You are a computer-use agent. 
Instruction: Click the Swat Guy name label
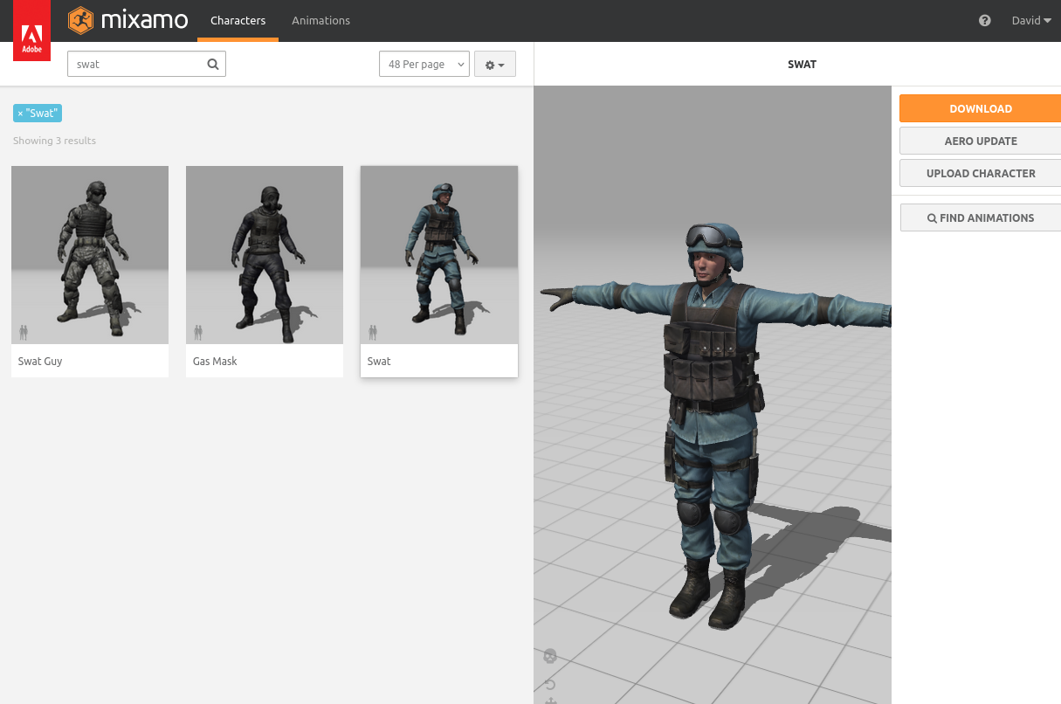pyautogui.click(x=40, y=361)
